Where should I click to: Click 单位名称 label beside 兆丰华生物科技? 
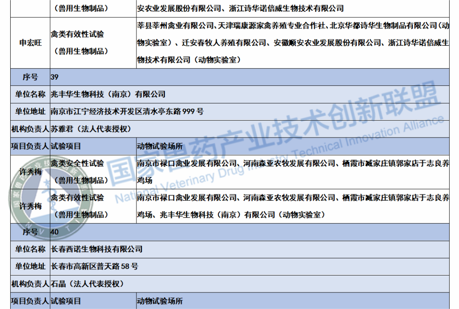click(31, 94)
